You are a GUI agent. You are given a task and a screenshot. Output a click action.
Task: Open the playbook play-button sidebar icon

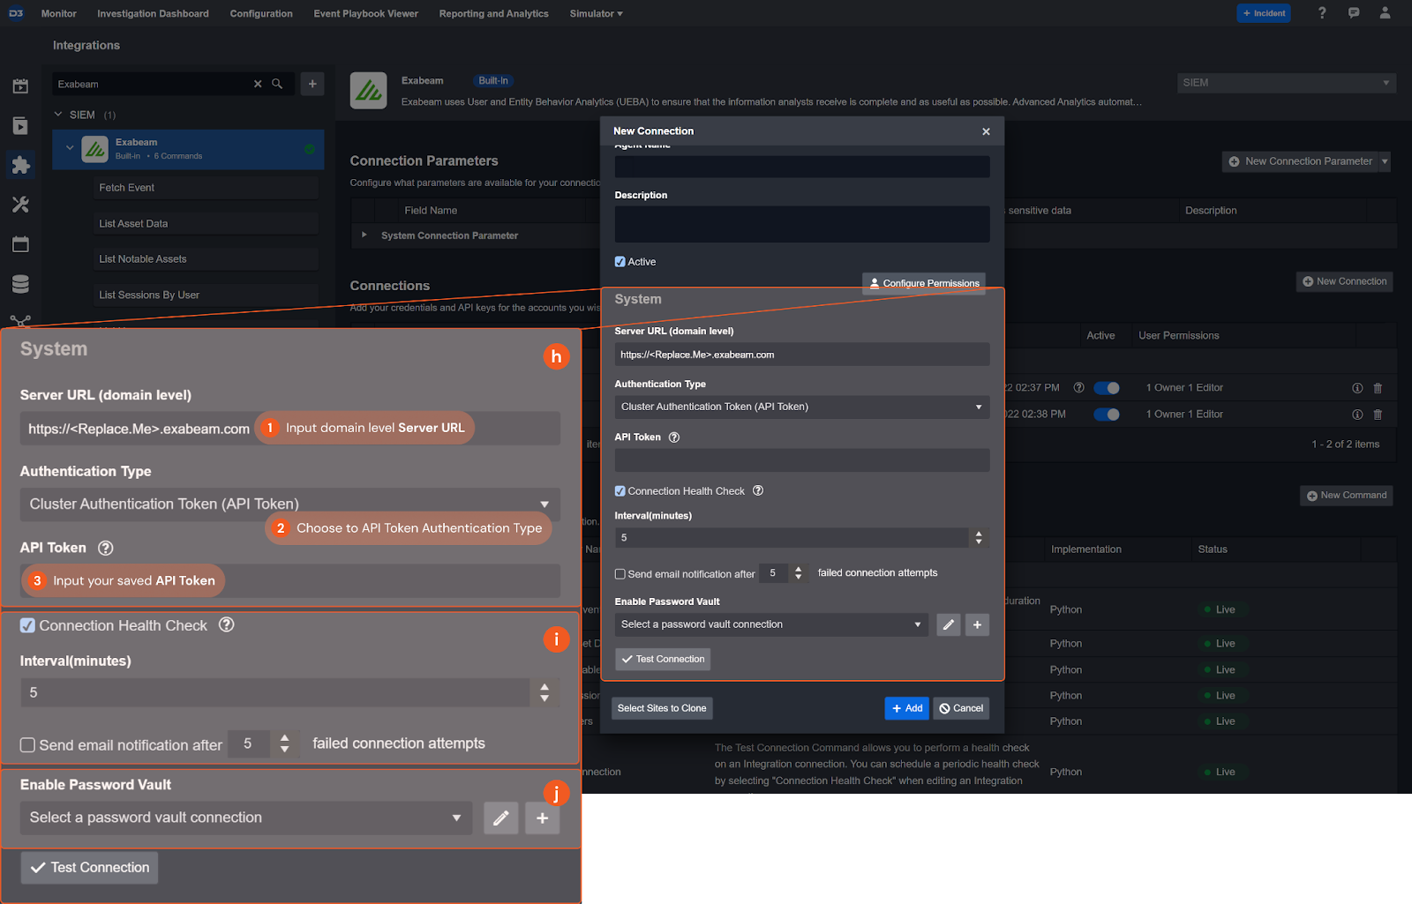click(x=20, y=125)
